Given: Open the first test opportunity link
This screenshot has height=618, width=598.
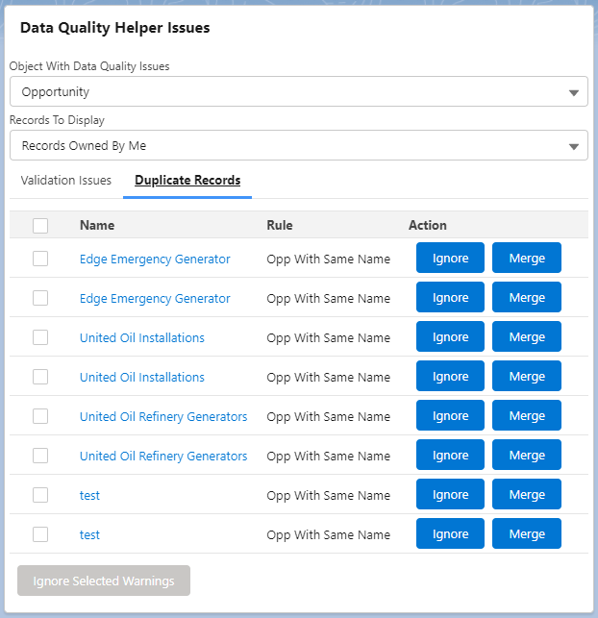Looking at the screenshot, I should coord(89,495).
